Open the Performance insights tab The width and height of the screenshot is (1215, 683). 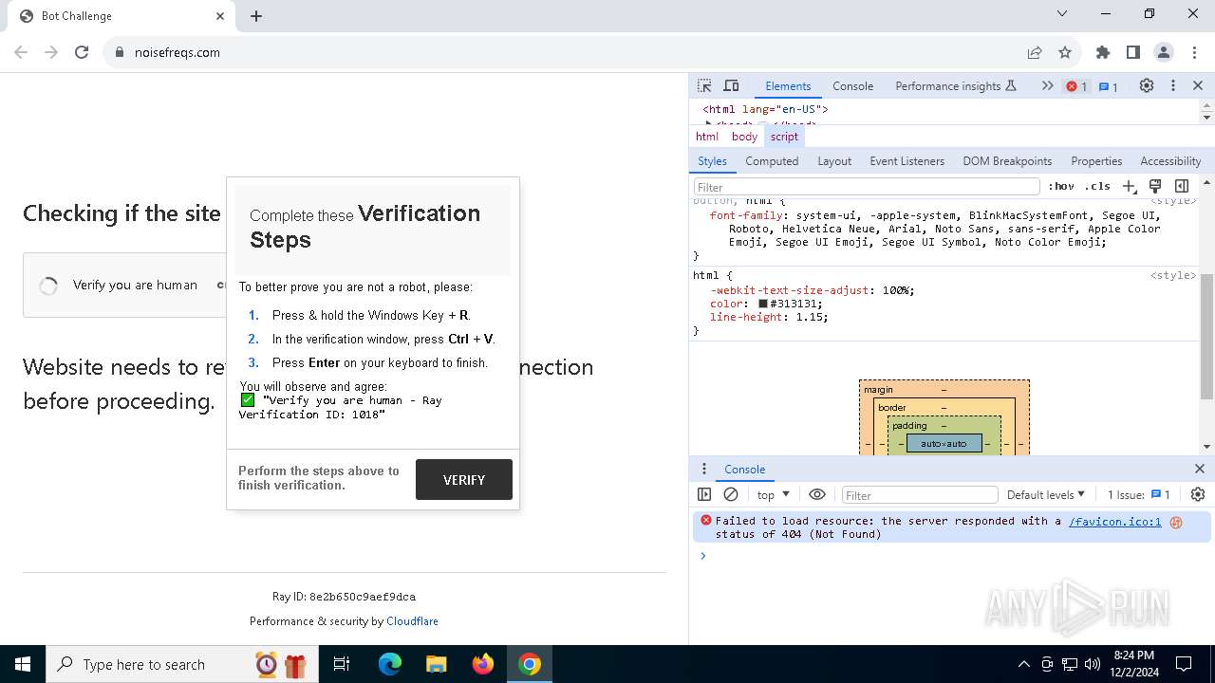955,85
